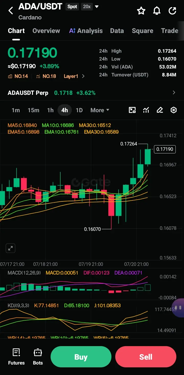The height and width of the screenshot is (375, 184).
Task: Switch to the Overview tab
Action: click(46, 31)
